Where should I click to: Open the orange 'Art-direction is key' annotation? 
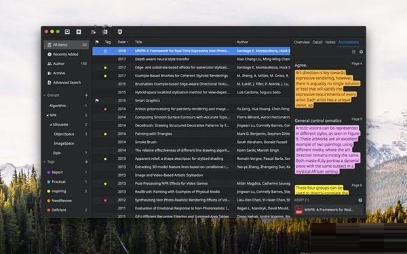coord(328,89)
